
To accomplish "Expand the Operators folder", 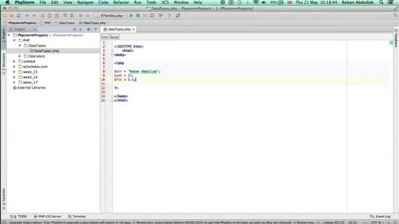I will pos(20,56).
